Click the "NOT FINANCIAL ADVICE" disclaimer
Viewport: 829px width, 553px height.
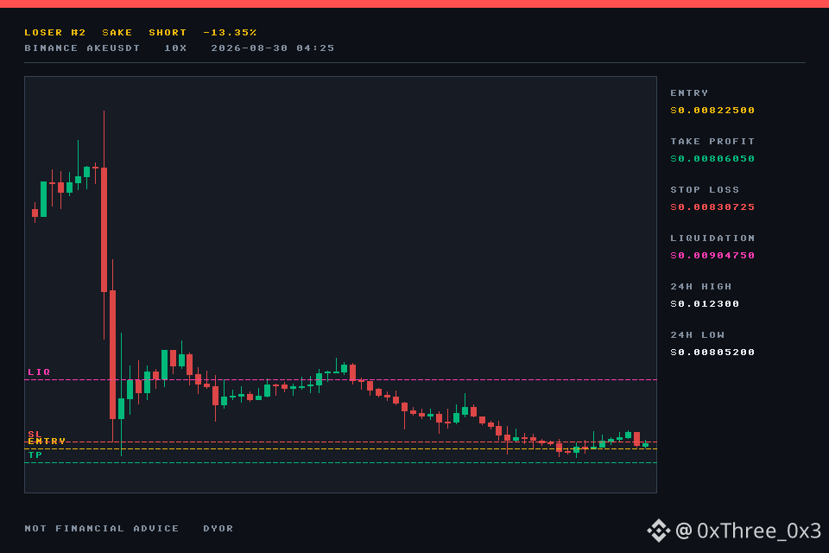click(101, 529)
